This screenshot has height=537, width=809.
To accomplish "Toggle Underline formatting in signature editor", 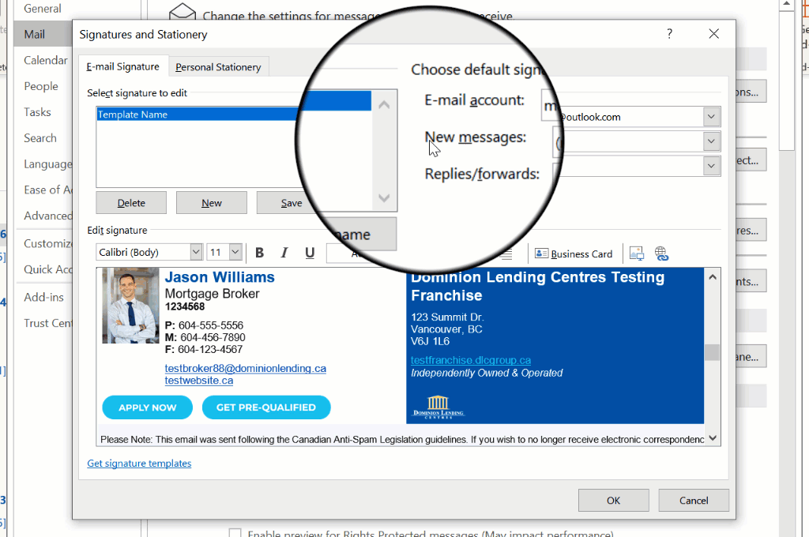I will tap(310, 253).
